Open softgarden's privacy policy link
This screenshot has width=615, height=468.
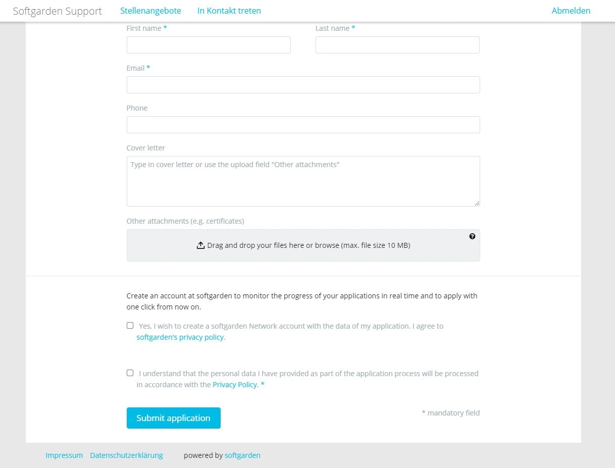pos(181,337)
